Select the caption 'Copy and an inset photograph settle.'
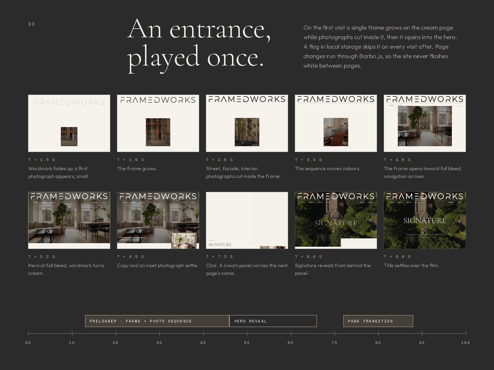 click(x=158, y=265)
